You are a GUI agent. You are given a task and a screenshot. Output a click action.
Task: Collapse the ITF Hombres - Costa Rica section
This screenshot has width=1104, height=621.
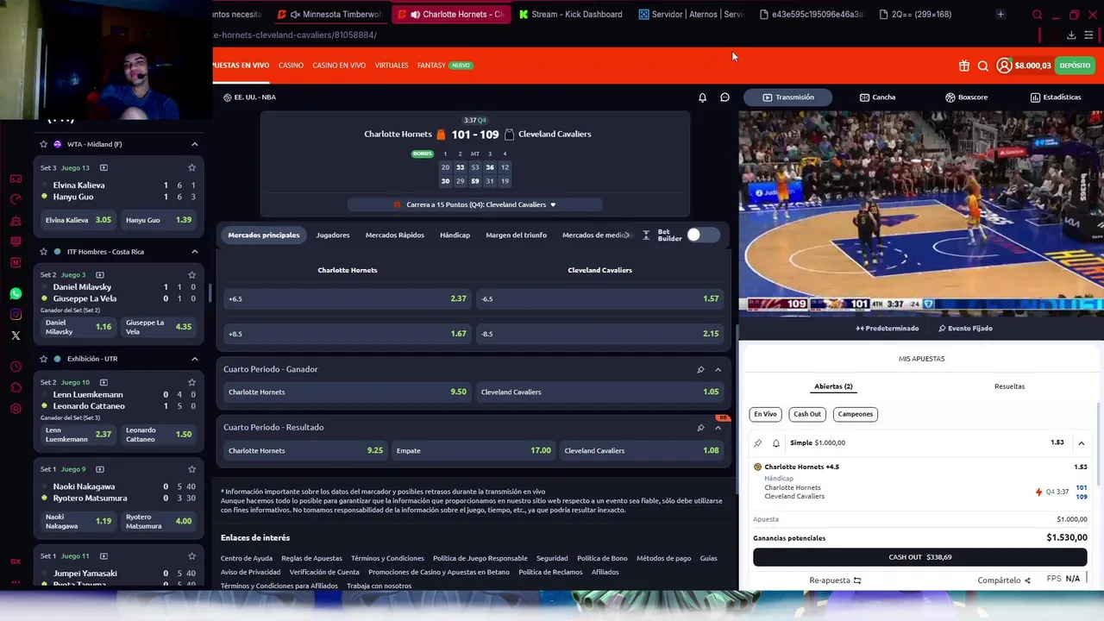194,252
